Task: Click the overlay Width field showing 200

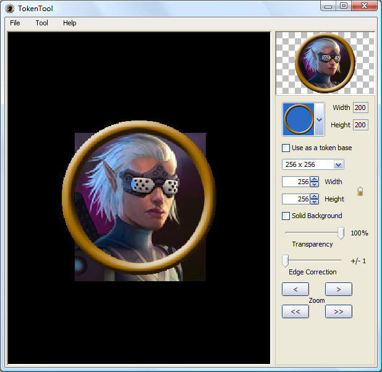Action: point(360,108)
